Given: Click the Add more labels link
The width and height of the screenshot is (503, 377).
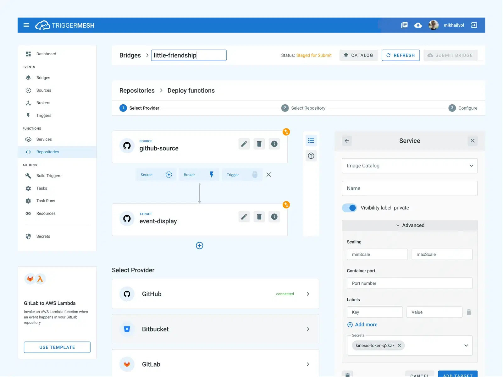Looking at the screenshot, I should [362, 325].
